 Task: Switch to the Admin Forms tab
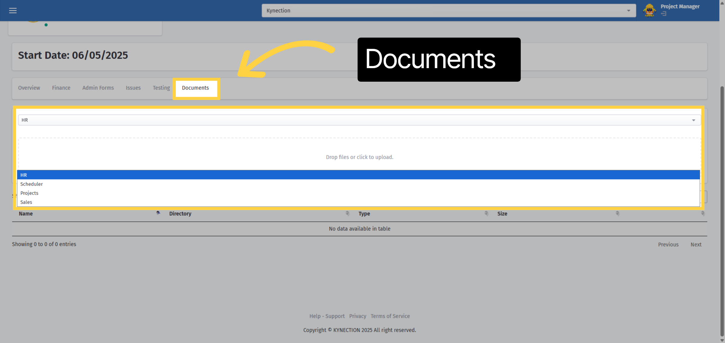pos(98,88)
